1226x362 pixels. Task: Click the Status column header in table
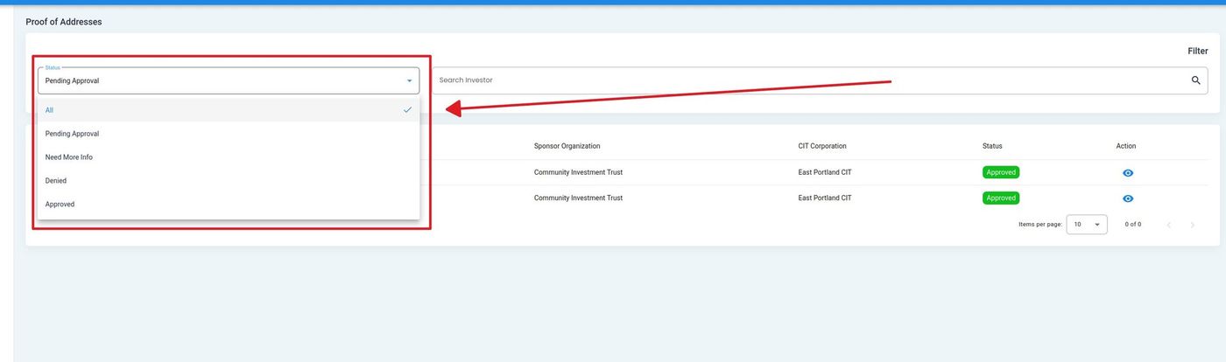tap(991, 146)
